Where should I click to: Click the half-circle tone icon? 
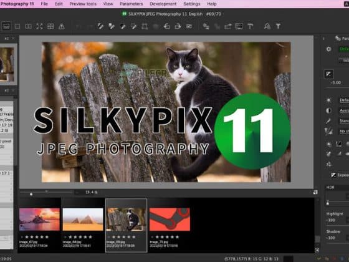click(x=328, y=110)
